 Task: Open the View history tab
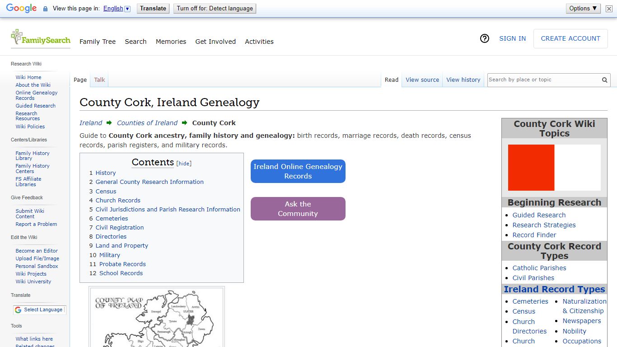tap(463, 80)
